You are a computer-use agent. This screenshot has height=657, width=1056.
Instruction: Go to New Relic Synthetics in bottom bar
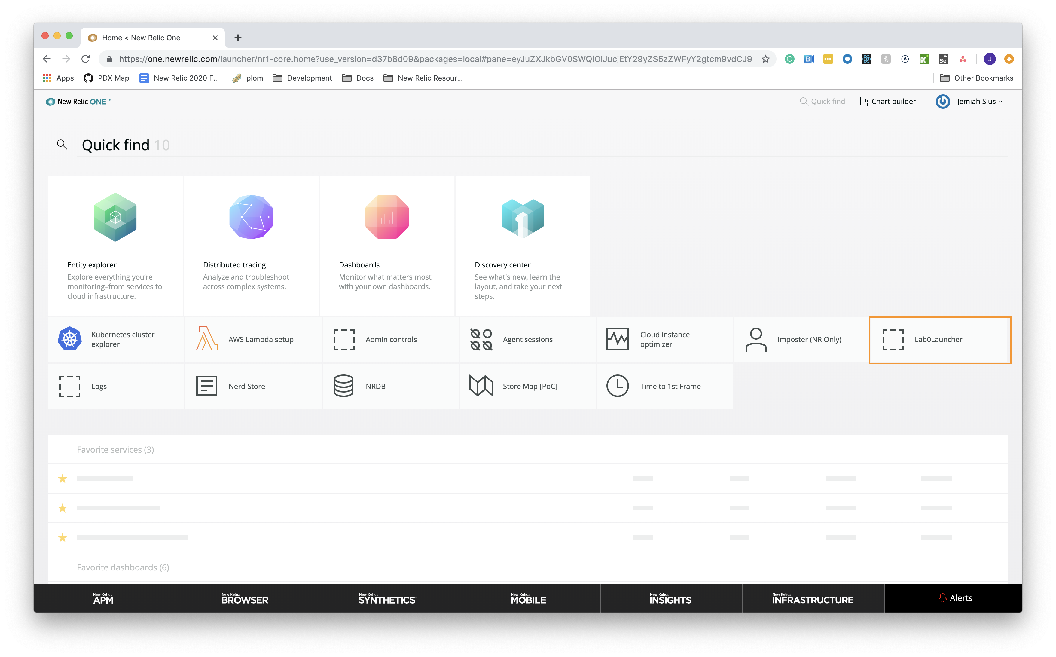click(387, 598)
